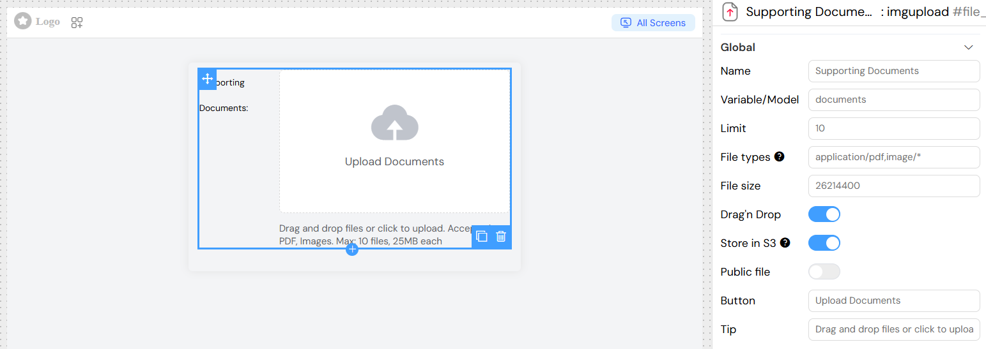The width and height of the screenshot is (986, 349).
Task: Open Store in S3 help icon
Action: (x=785, y=242)
